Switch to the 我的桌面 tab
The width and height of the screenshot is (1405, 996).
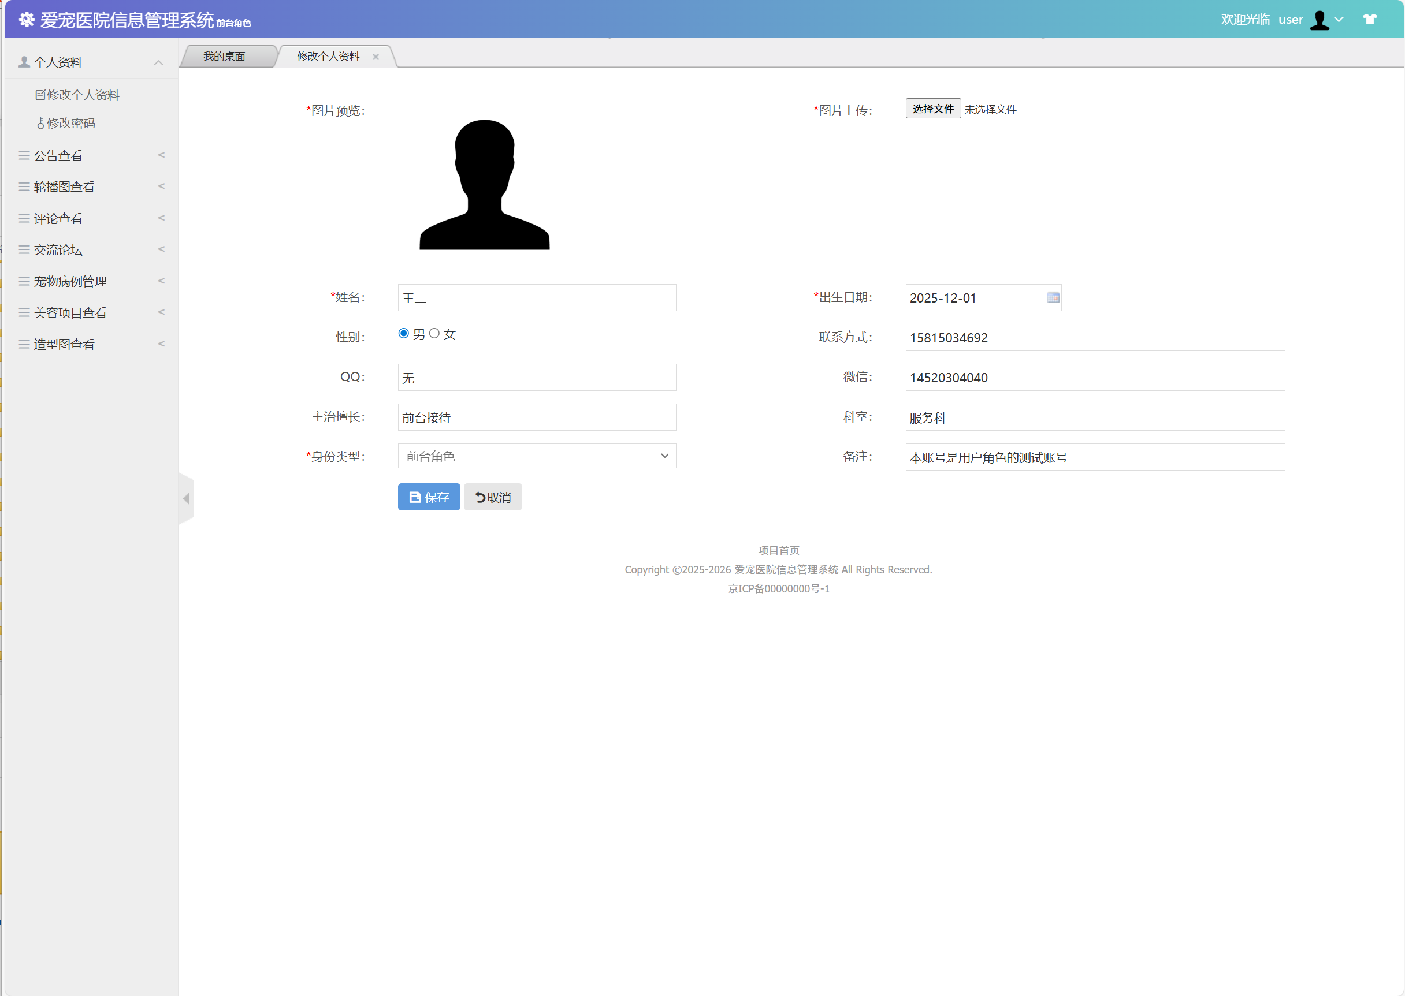[225, 57]
